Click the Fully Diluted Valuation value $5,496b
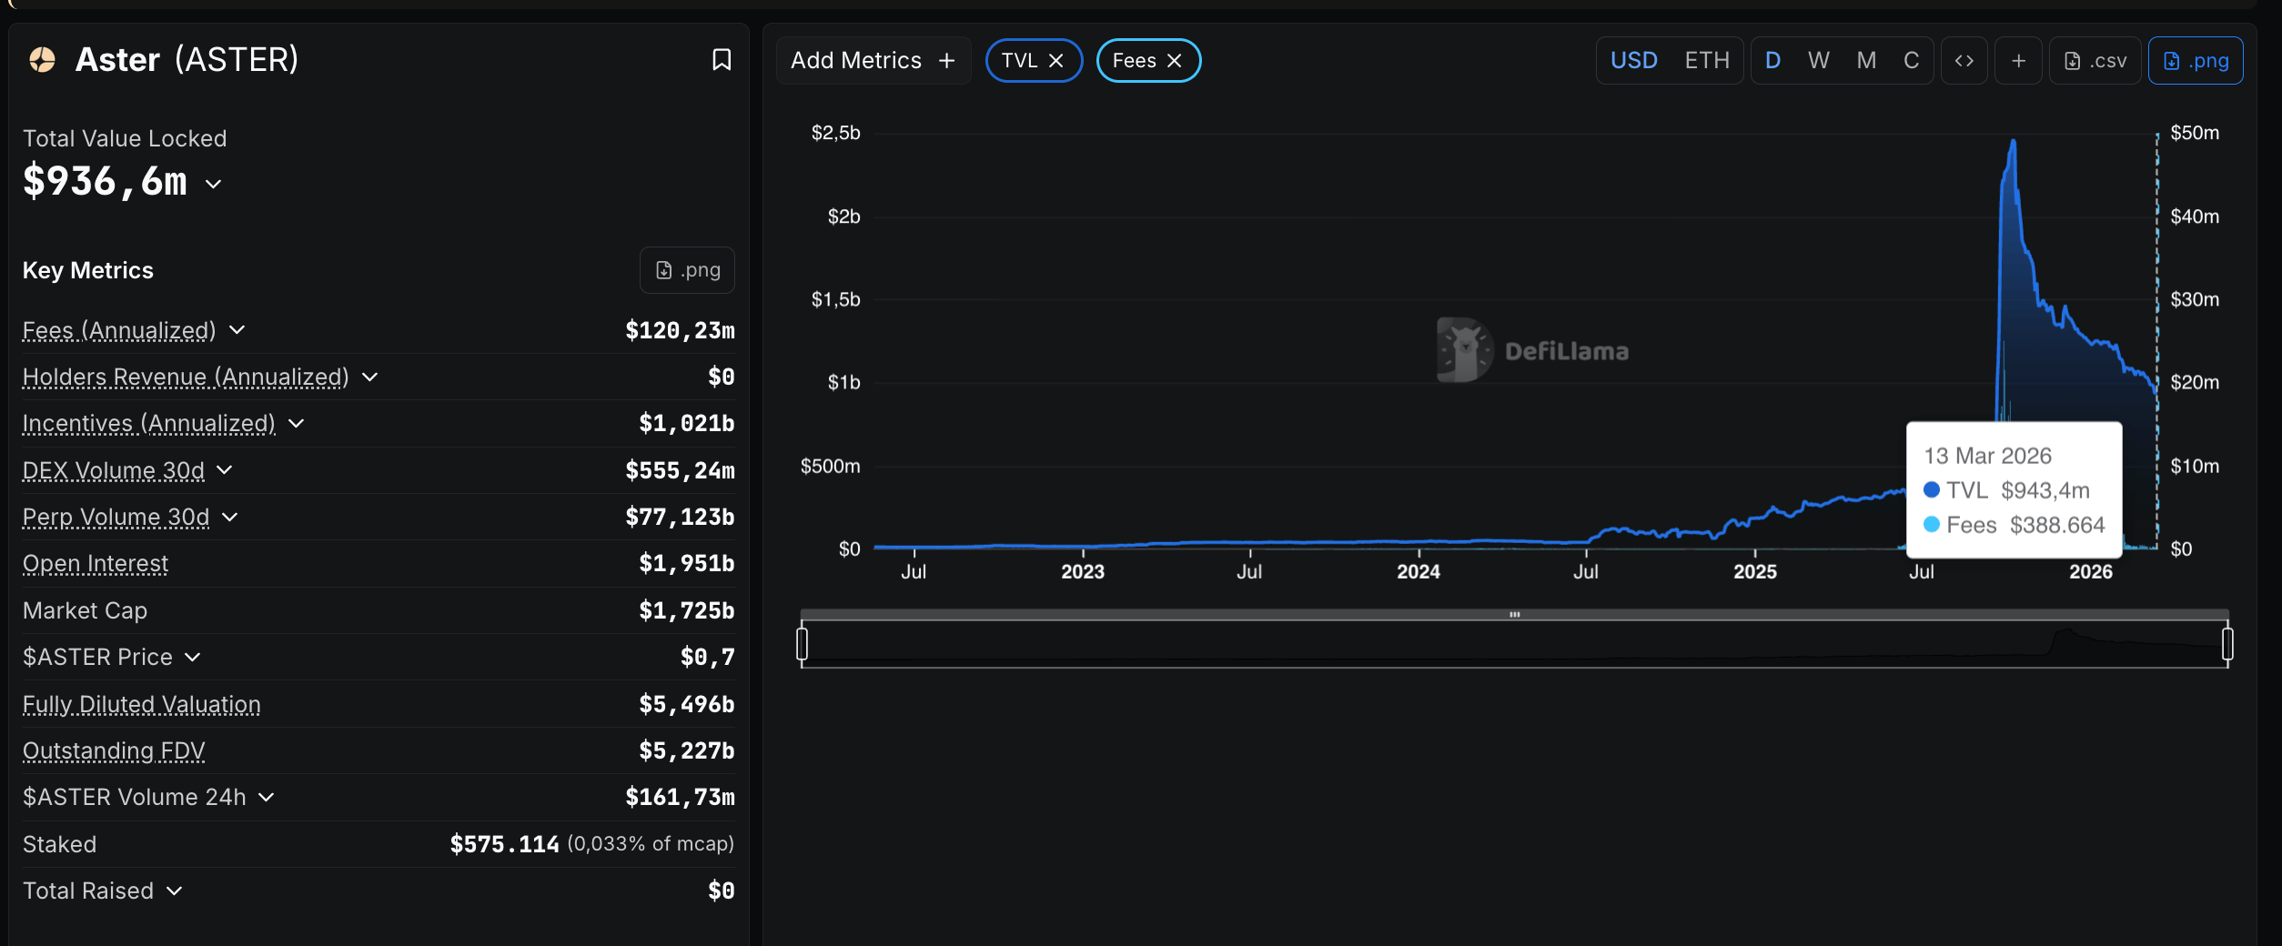2282x946 pixels. pyautogui.click(x=687, y=705)
